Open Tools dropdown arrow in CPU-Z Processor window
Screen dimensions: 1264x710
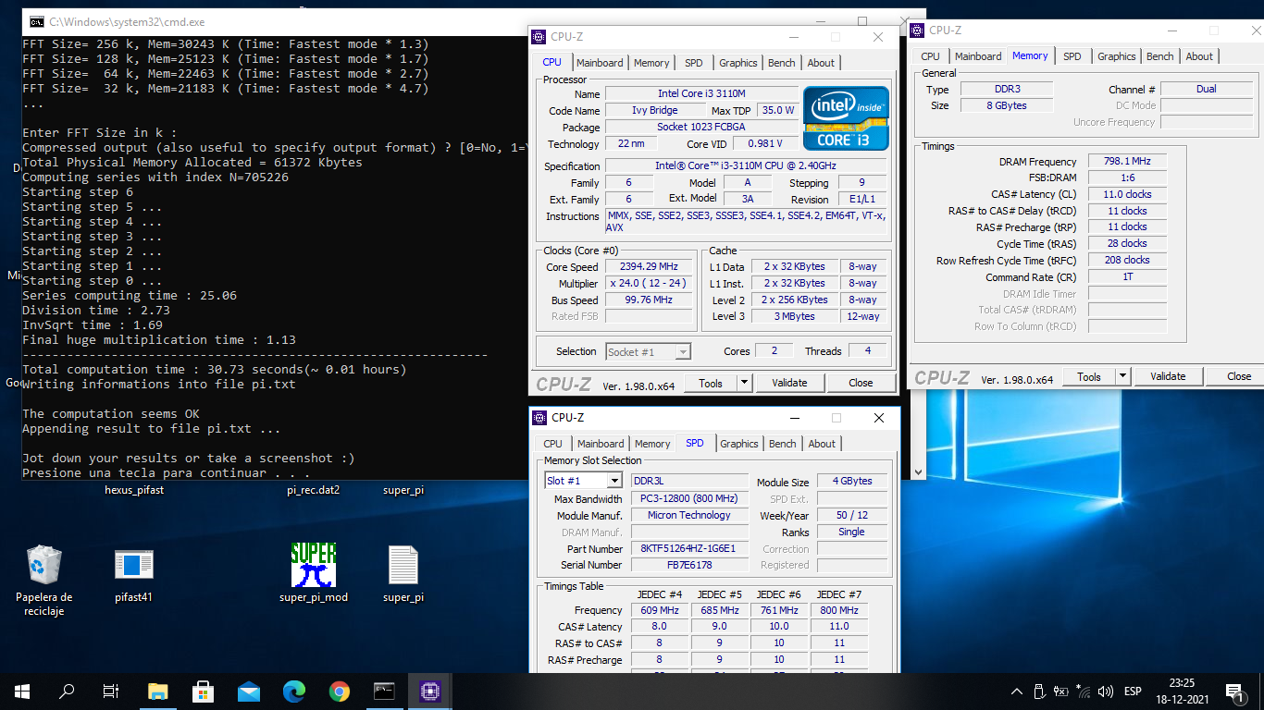click(743, 383)
